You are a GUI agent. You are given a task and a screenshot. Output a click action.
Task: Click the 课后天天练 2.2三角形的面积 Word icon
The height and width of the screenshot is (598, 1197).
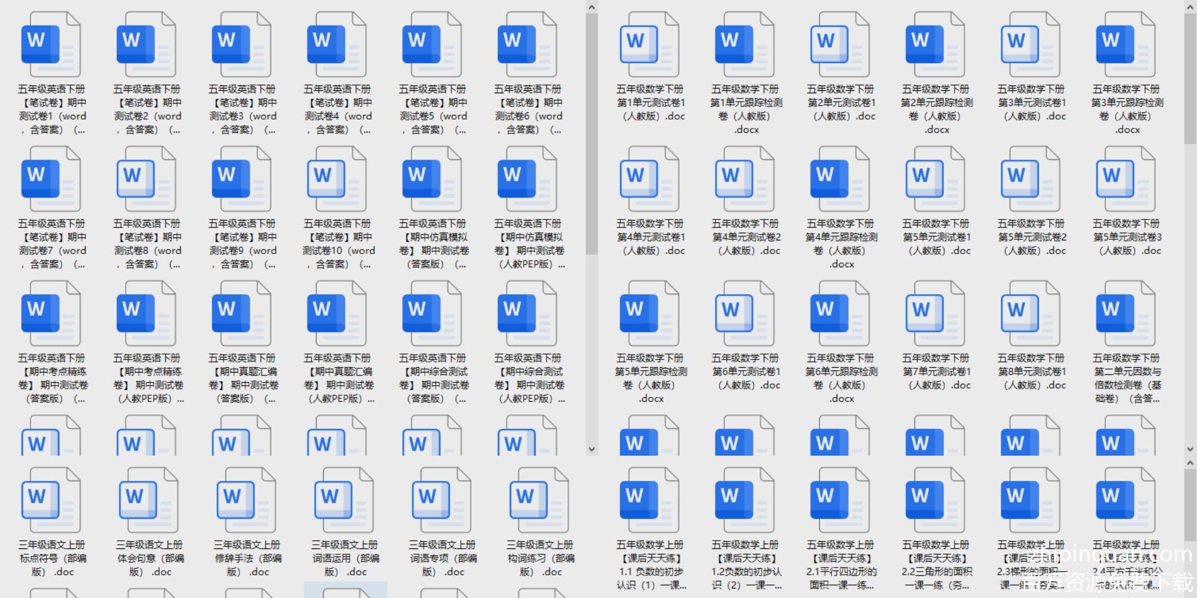click(x=935, y=500)
